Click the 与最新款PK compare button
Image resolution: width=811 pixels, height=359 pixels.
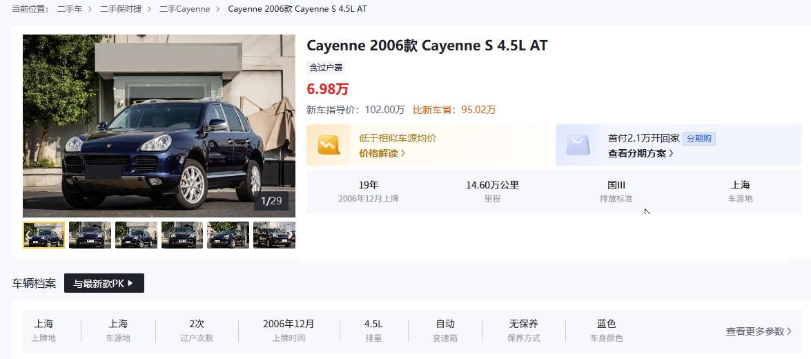click(104, 283)
